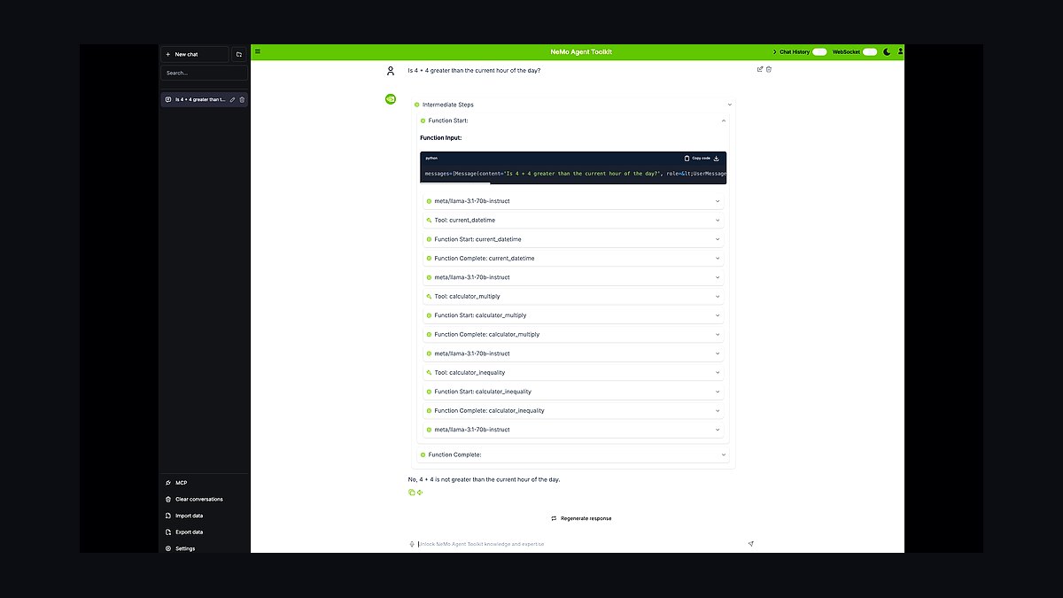Choose Export data in the sidebar

pos(206,532)
